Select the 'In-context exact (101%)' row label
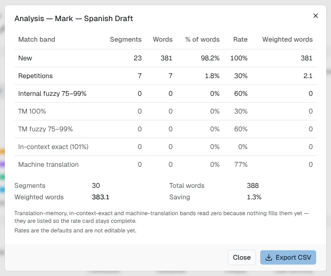 pos(53,147)
